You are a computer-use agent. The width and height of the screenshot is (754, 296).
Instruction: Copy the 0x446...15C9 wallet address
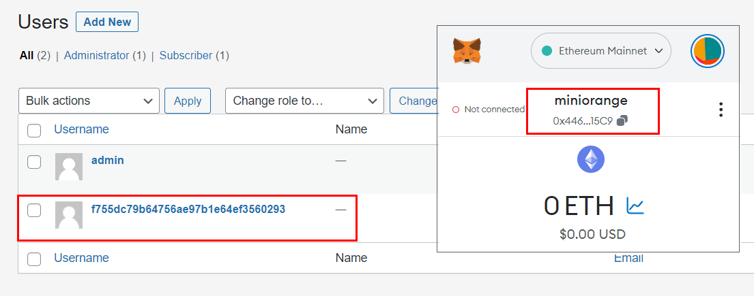[x=622, y=121]
